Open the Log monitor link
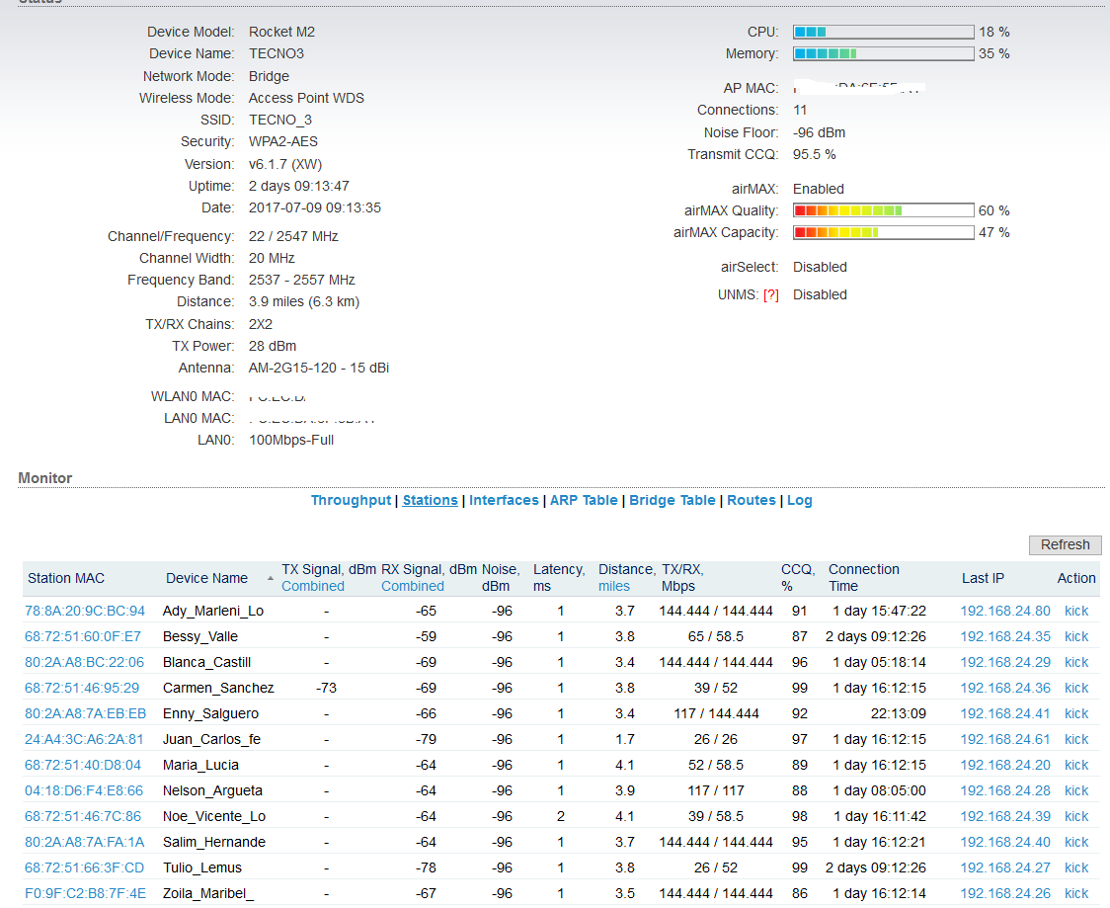This screenshot has width=1110, height=908. coord(799,500)
